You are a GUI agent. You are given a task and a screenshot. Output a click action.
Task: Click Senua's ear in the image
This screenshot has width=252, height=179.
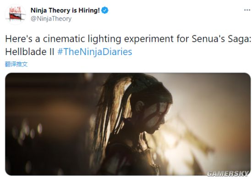(x=139, y=106)
